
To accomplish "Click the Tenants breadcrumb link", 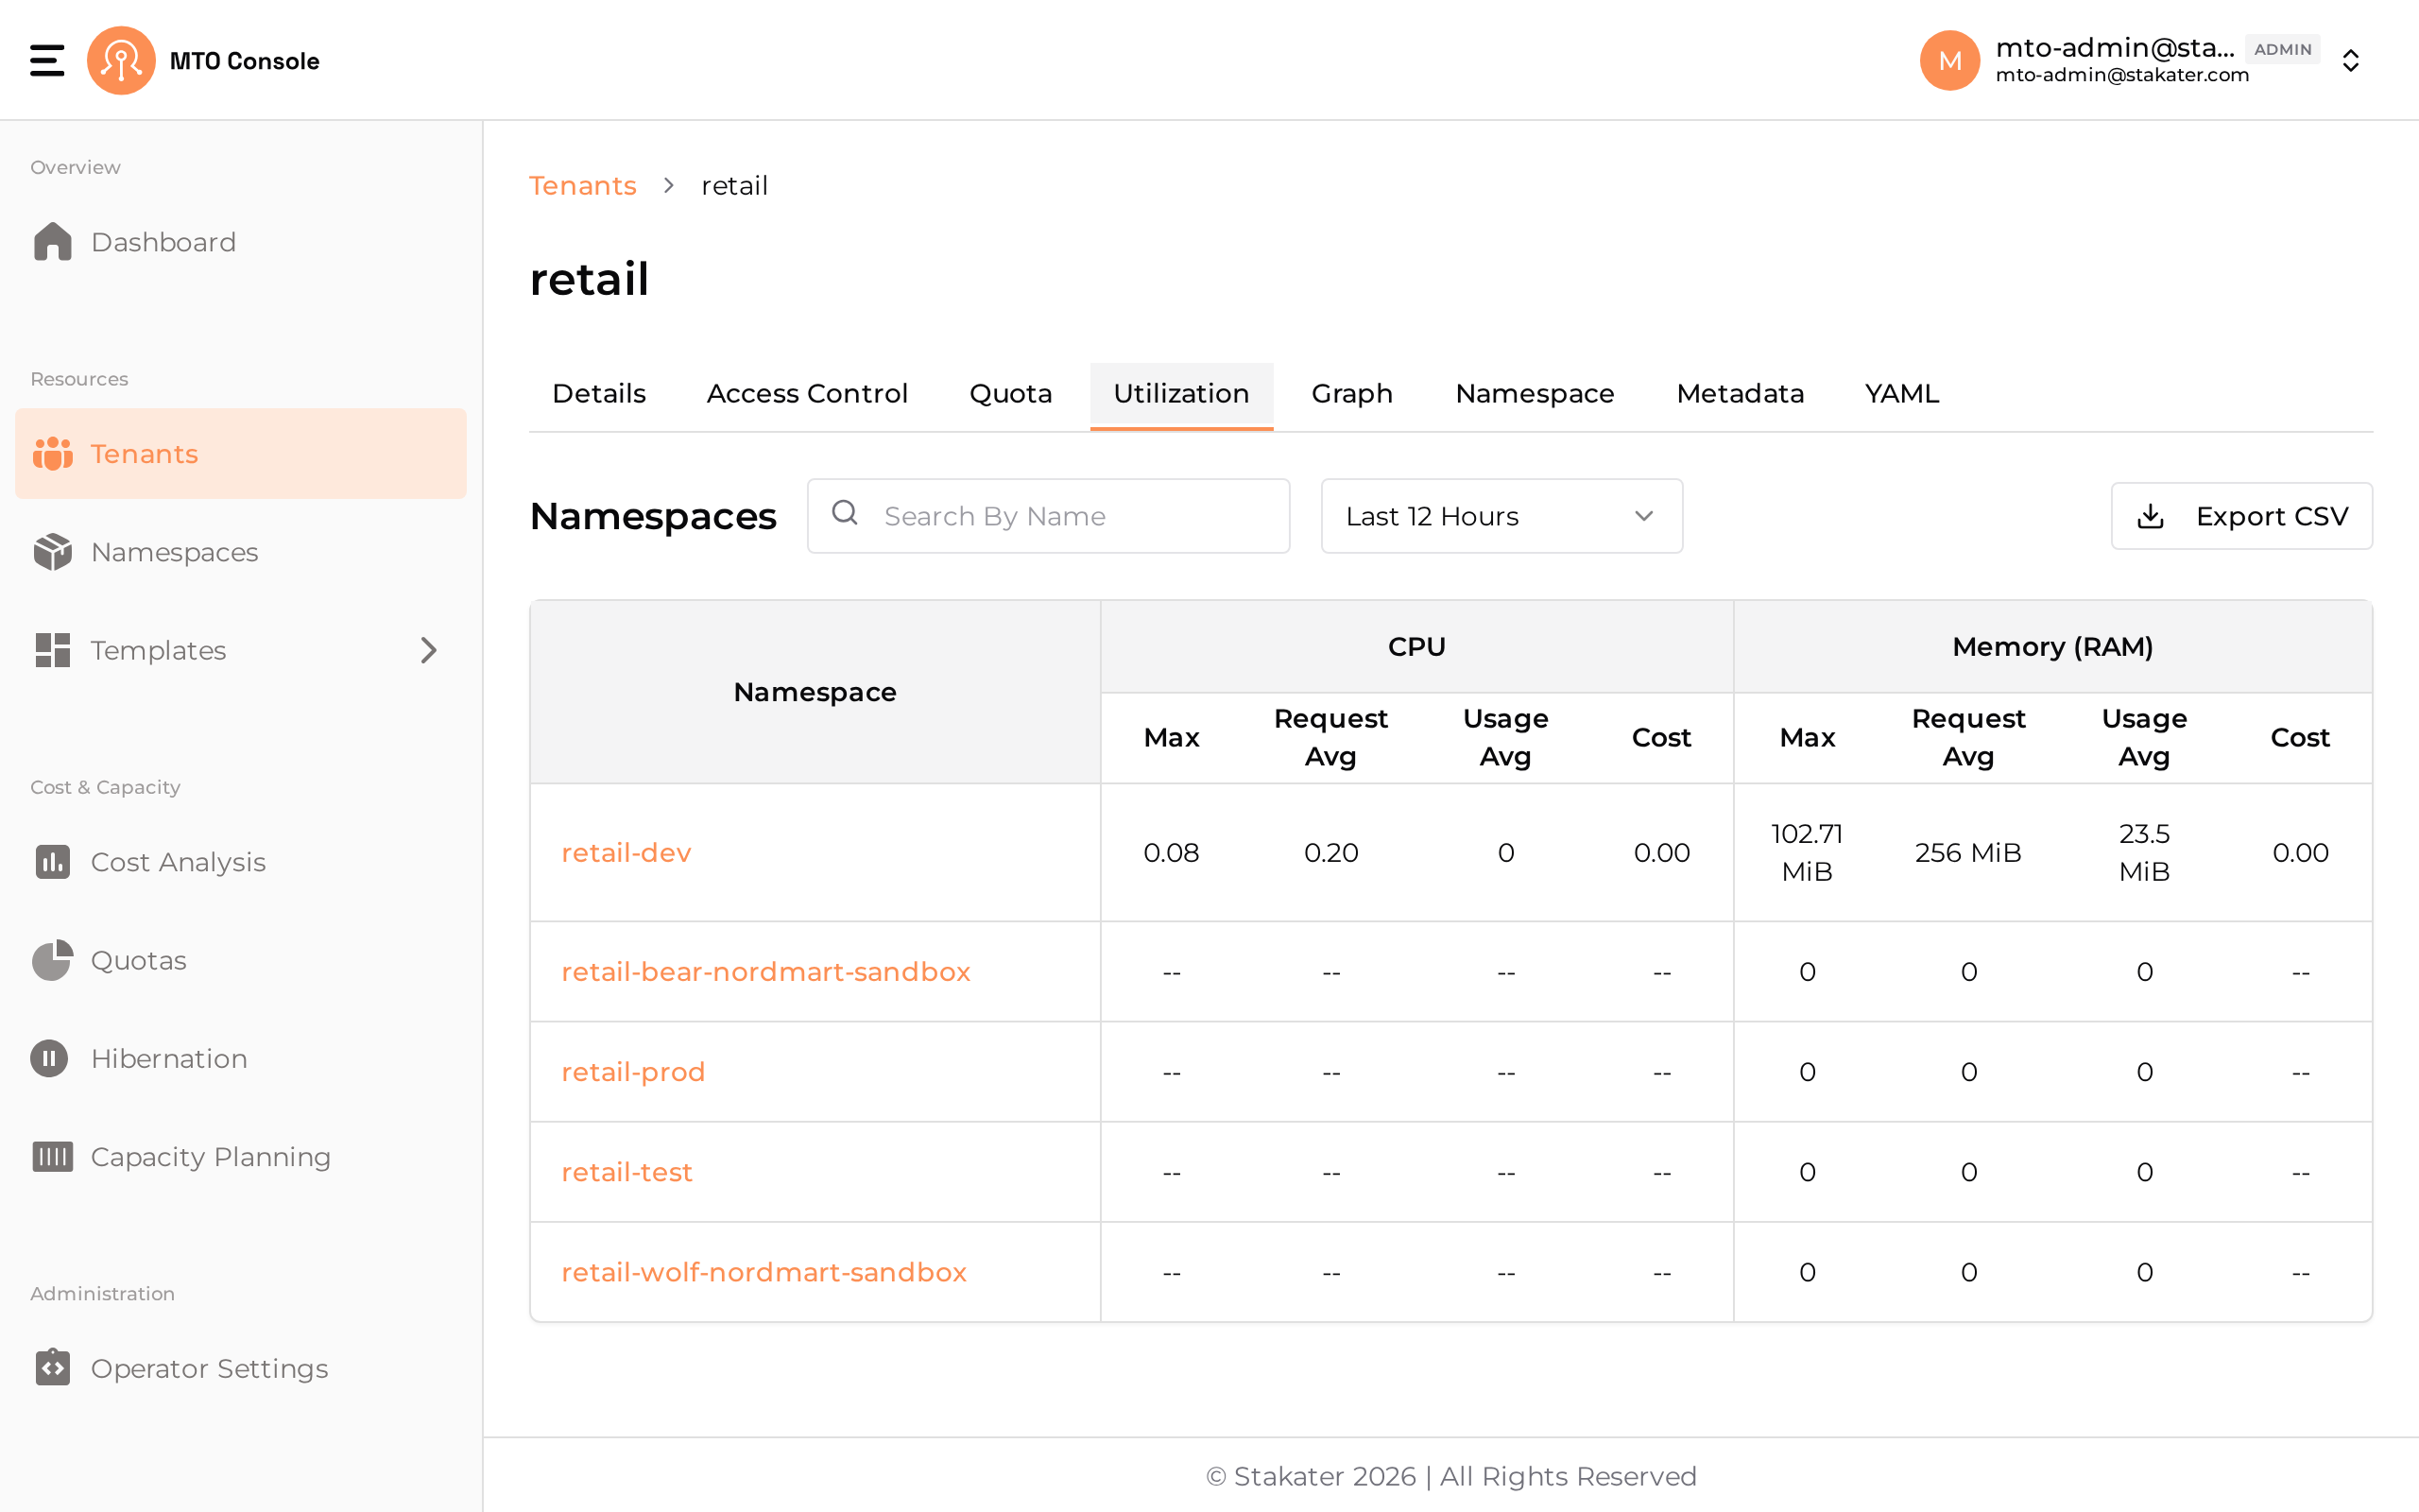I will pyautogui.click(x=583, y=186).
